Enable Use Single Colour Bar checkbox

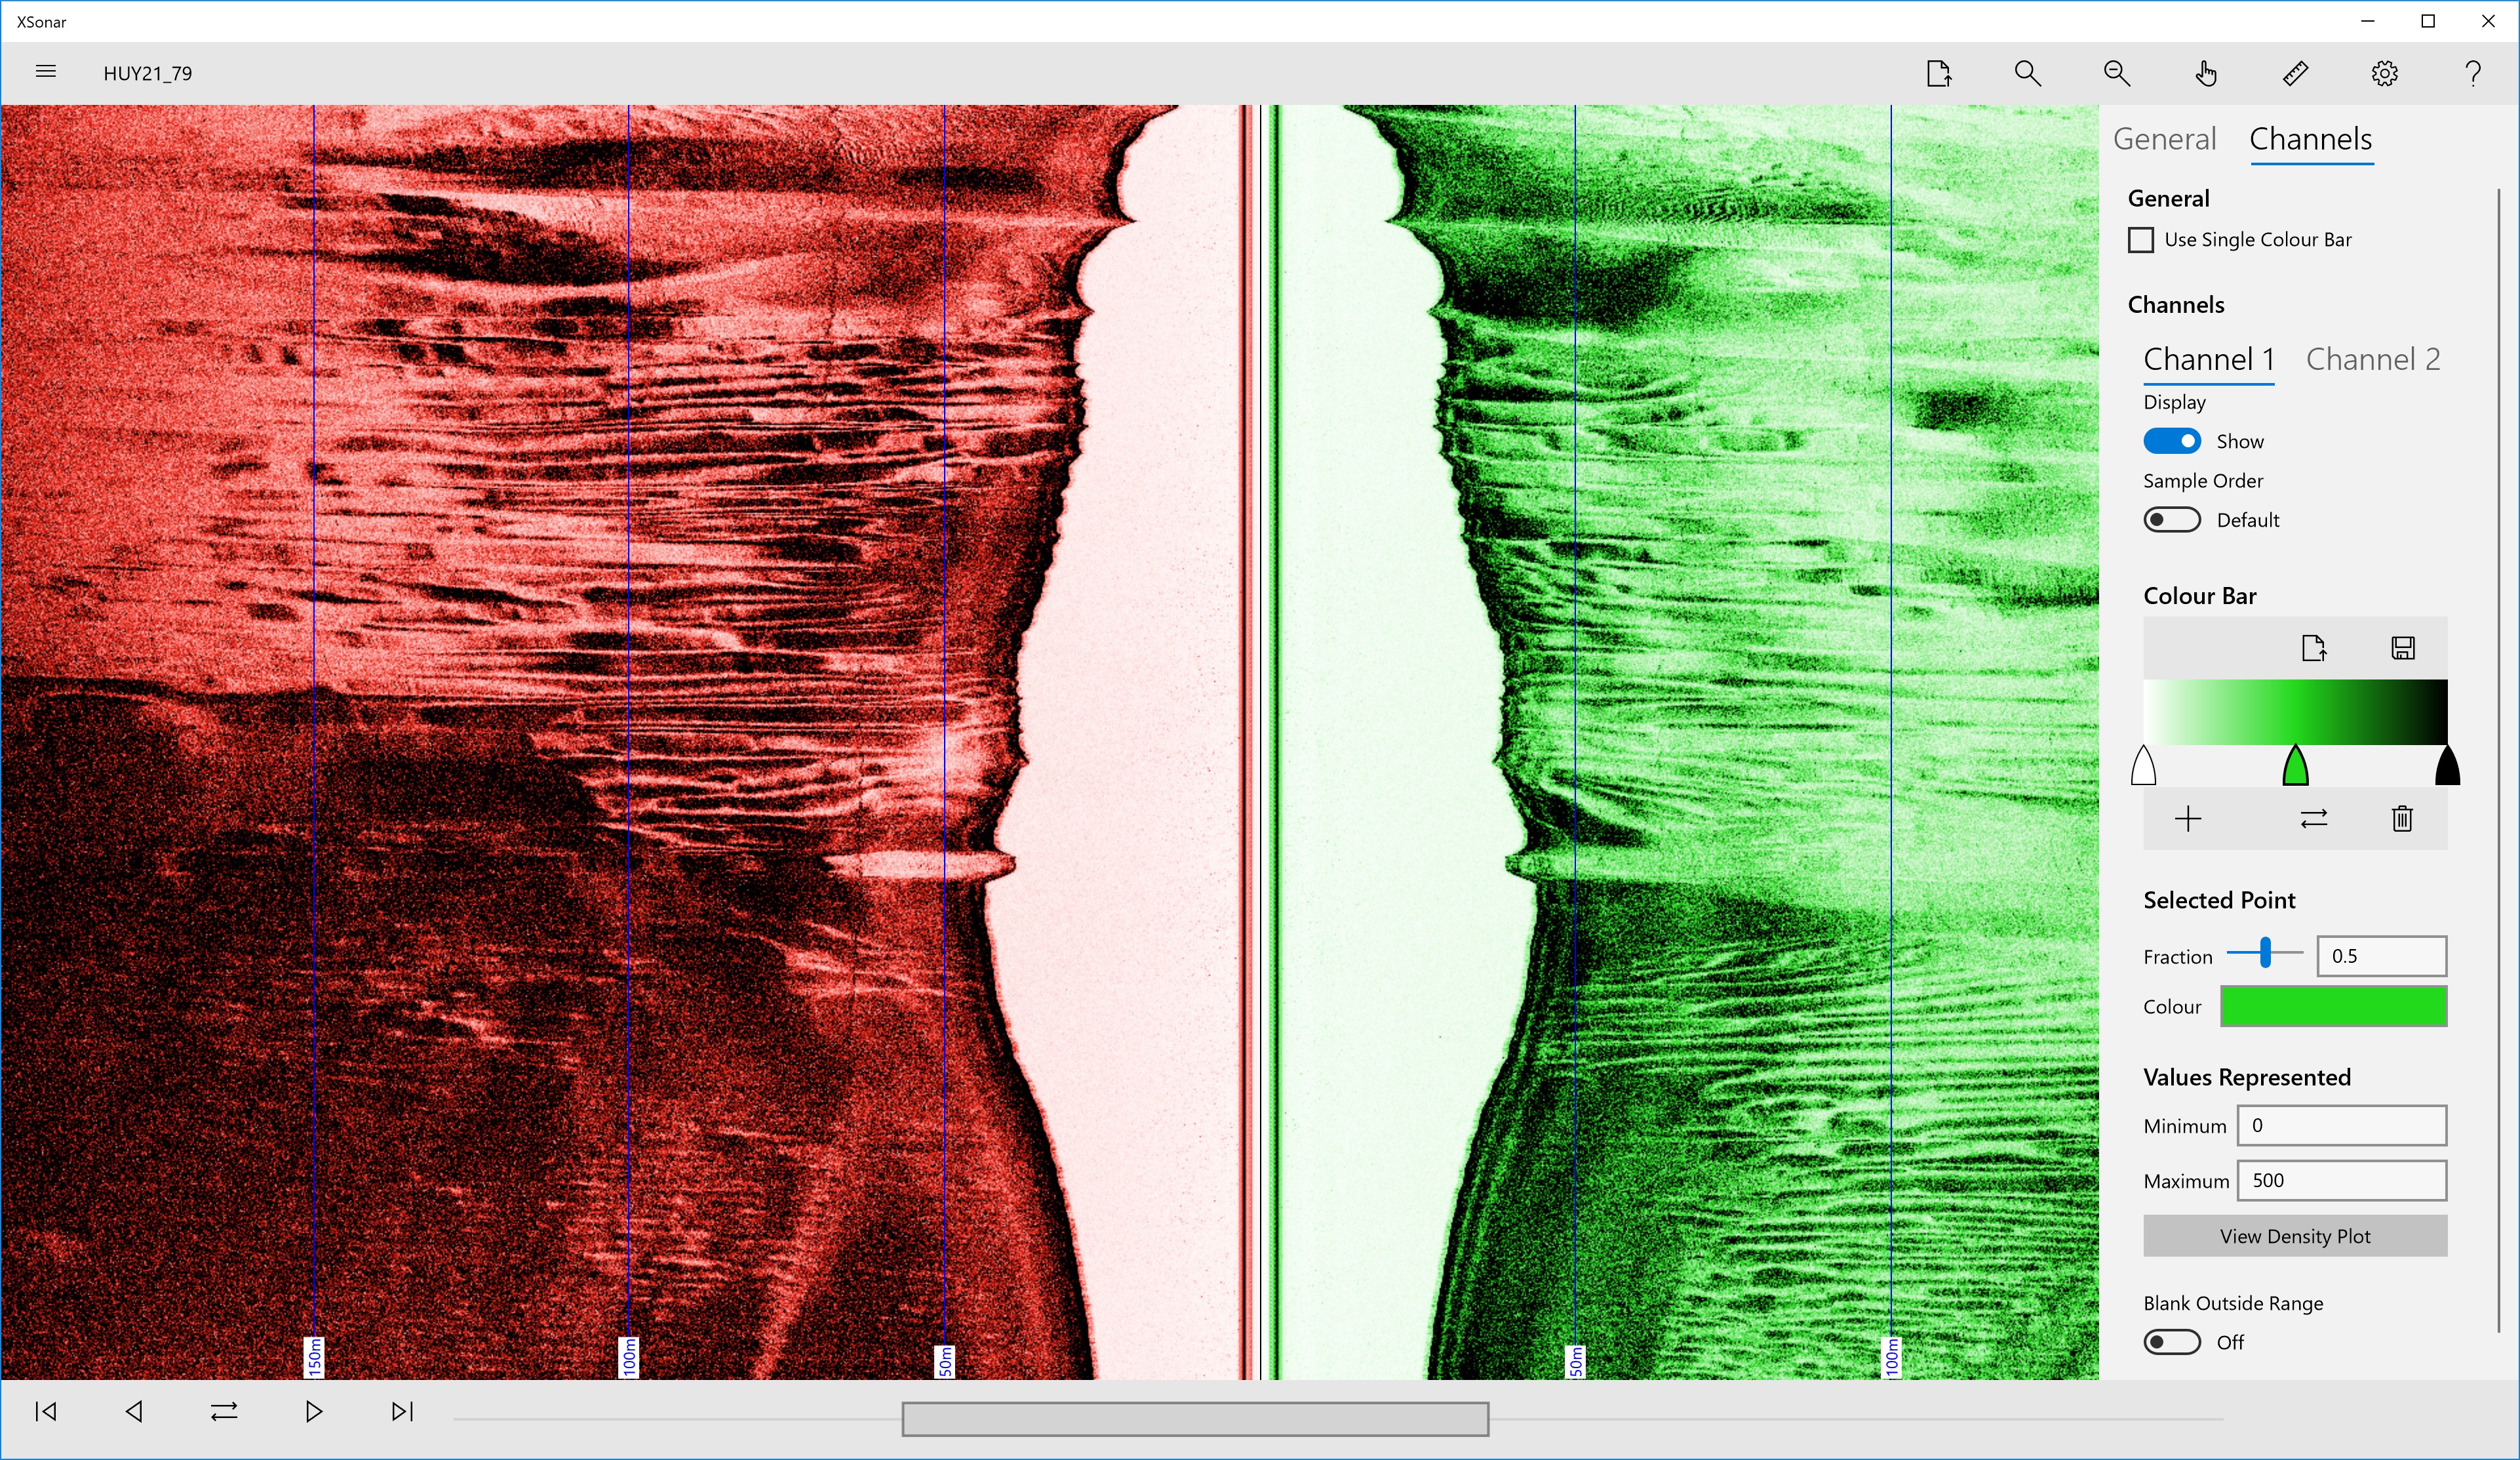[2140, 240]
